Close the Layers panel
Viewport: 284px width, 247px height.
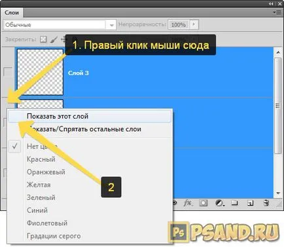click(x=280, y=4)
